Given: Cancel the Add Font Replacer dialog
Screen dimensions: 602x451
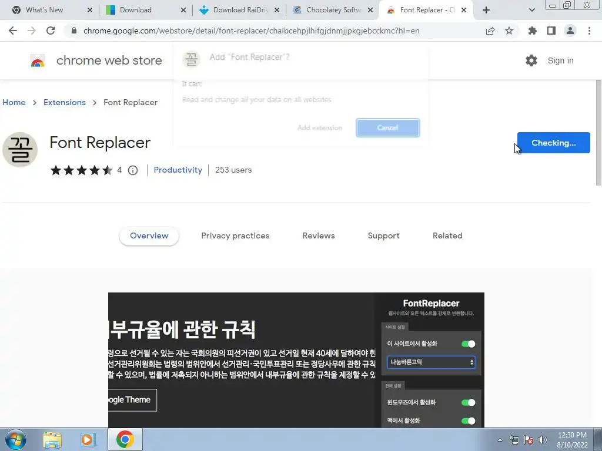Looking at the screenshot, I should coord(388,127).
